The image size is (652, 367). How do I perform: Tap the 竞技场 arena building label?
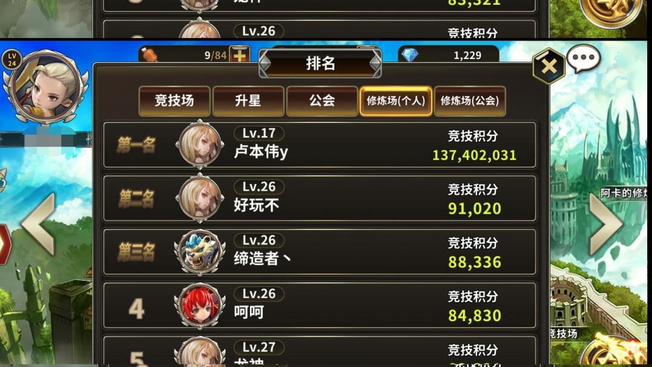pos(563,333)
